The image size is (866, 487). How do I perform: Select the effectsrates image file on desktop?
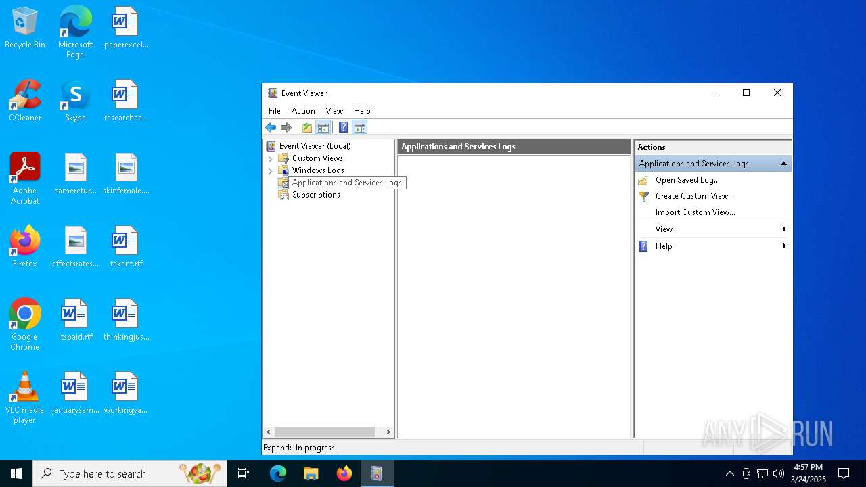click(x=75, y=247)
